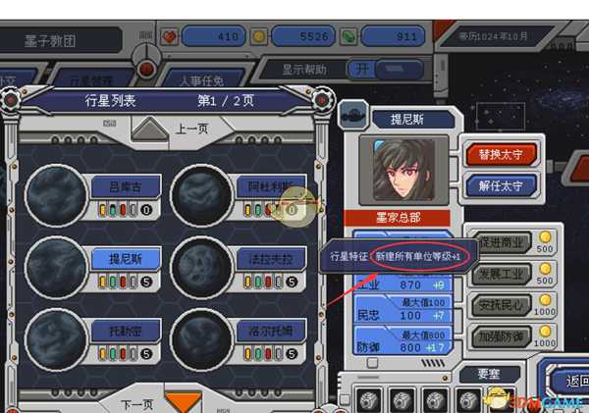Click the 帝历1024年10月 date display
Viewport: 589px width, 413px height.
[x=494, y=36]
